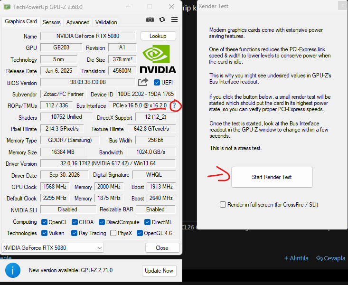
Task: Toggle the OpenGL 4.6 checkbox
Action: [x=140, y=233]
